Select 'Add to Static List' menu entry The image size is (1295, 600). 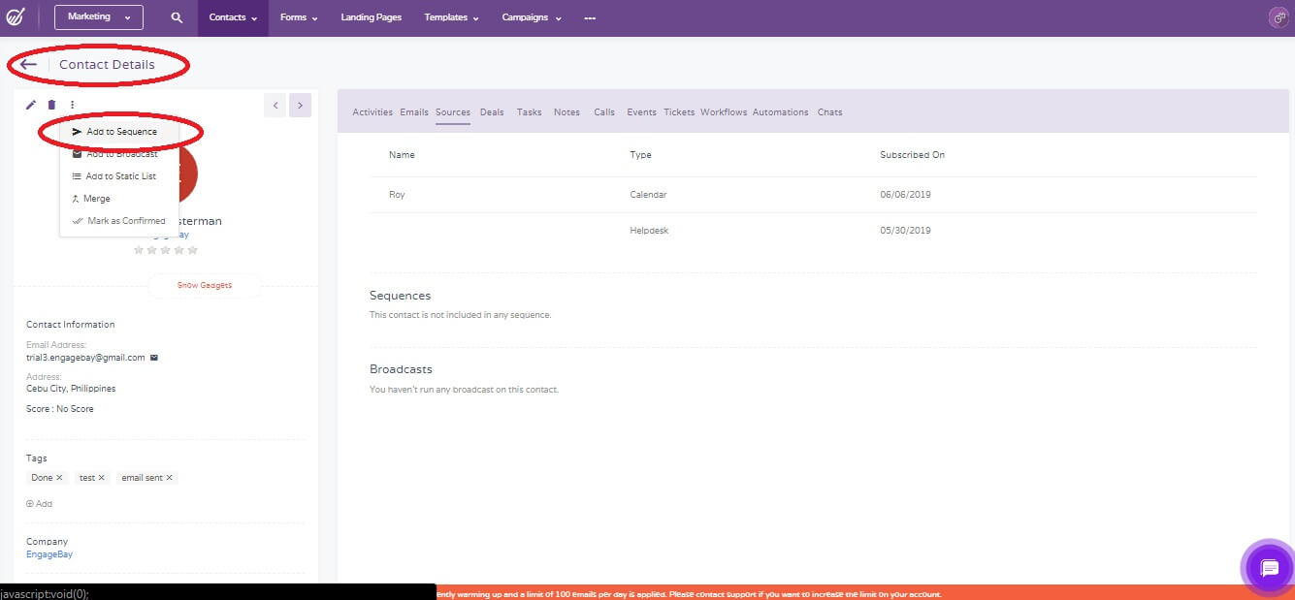coord(121,176)
